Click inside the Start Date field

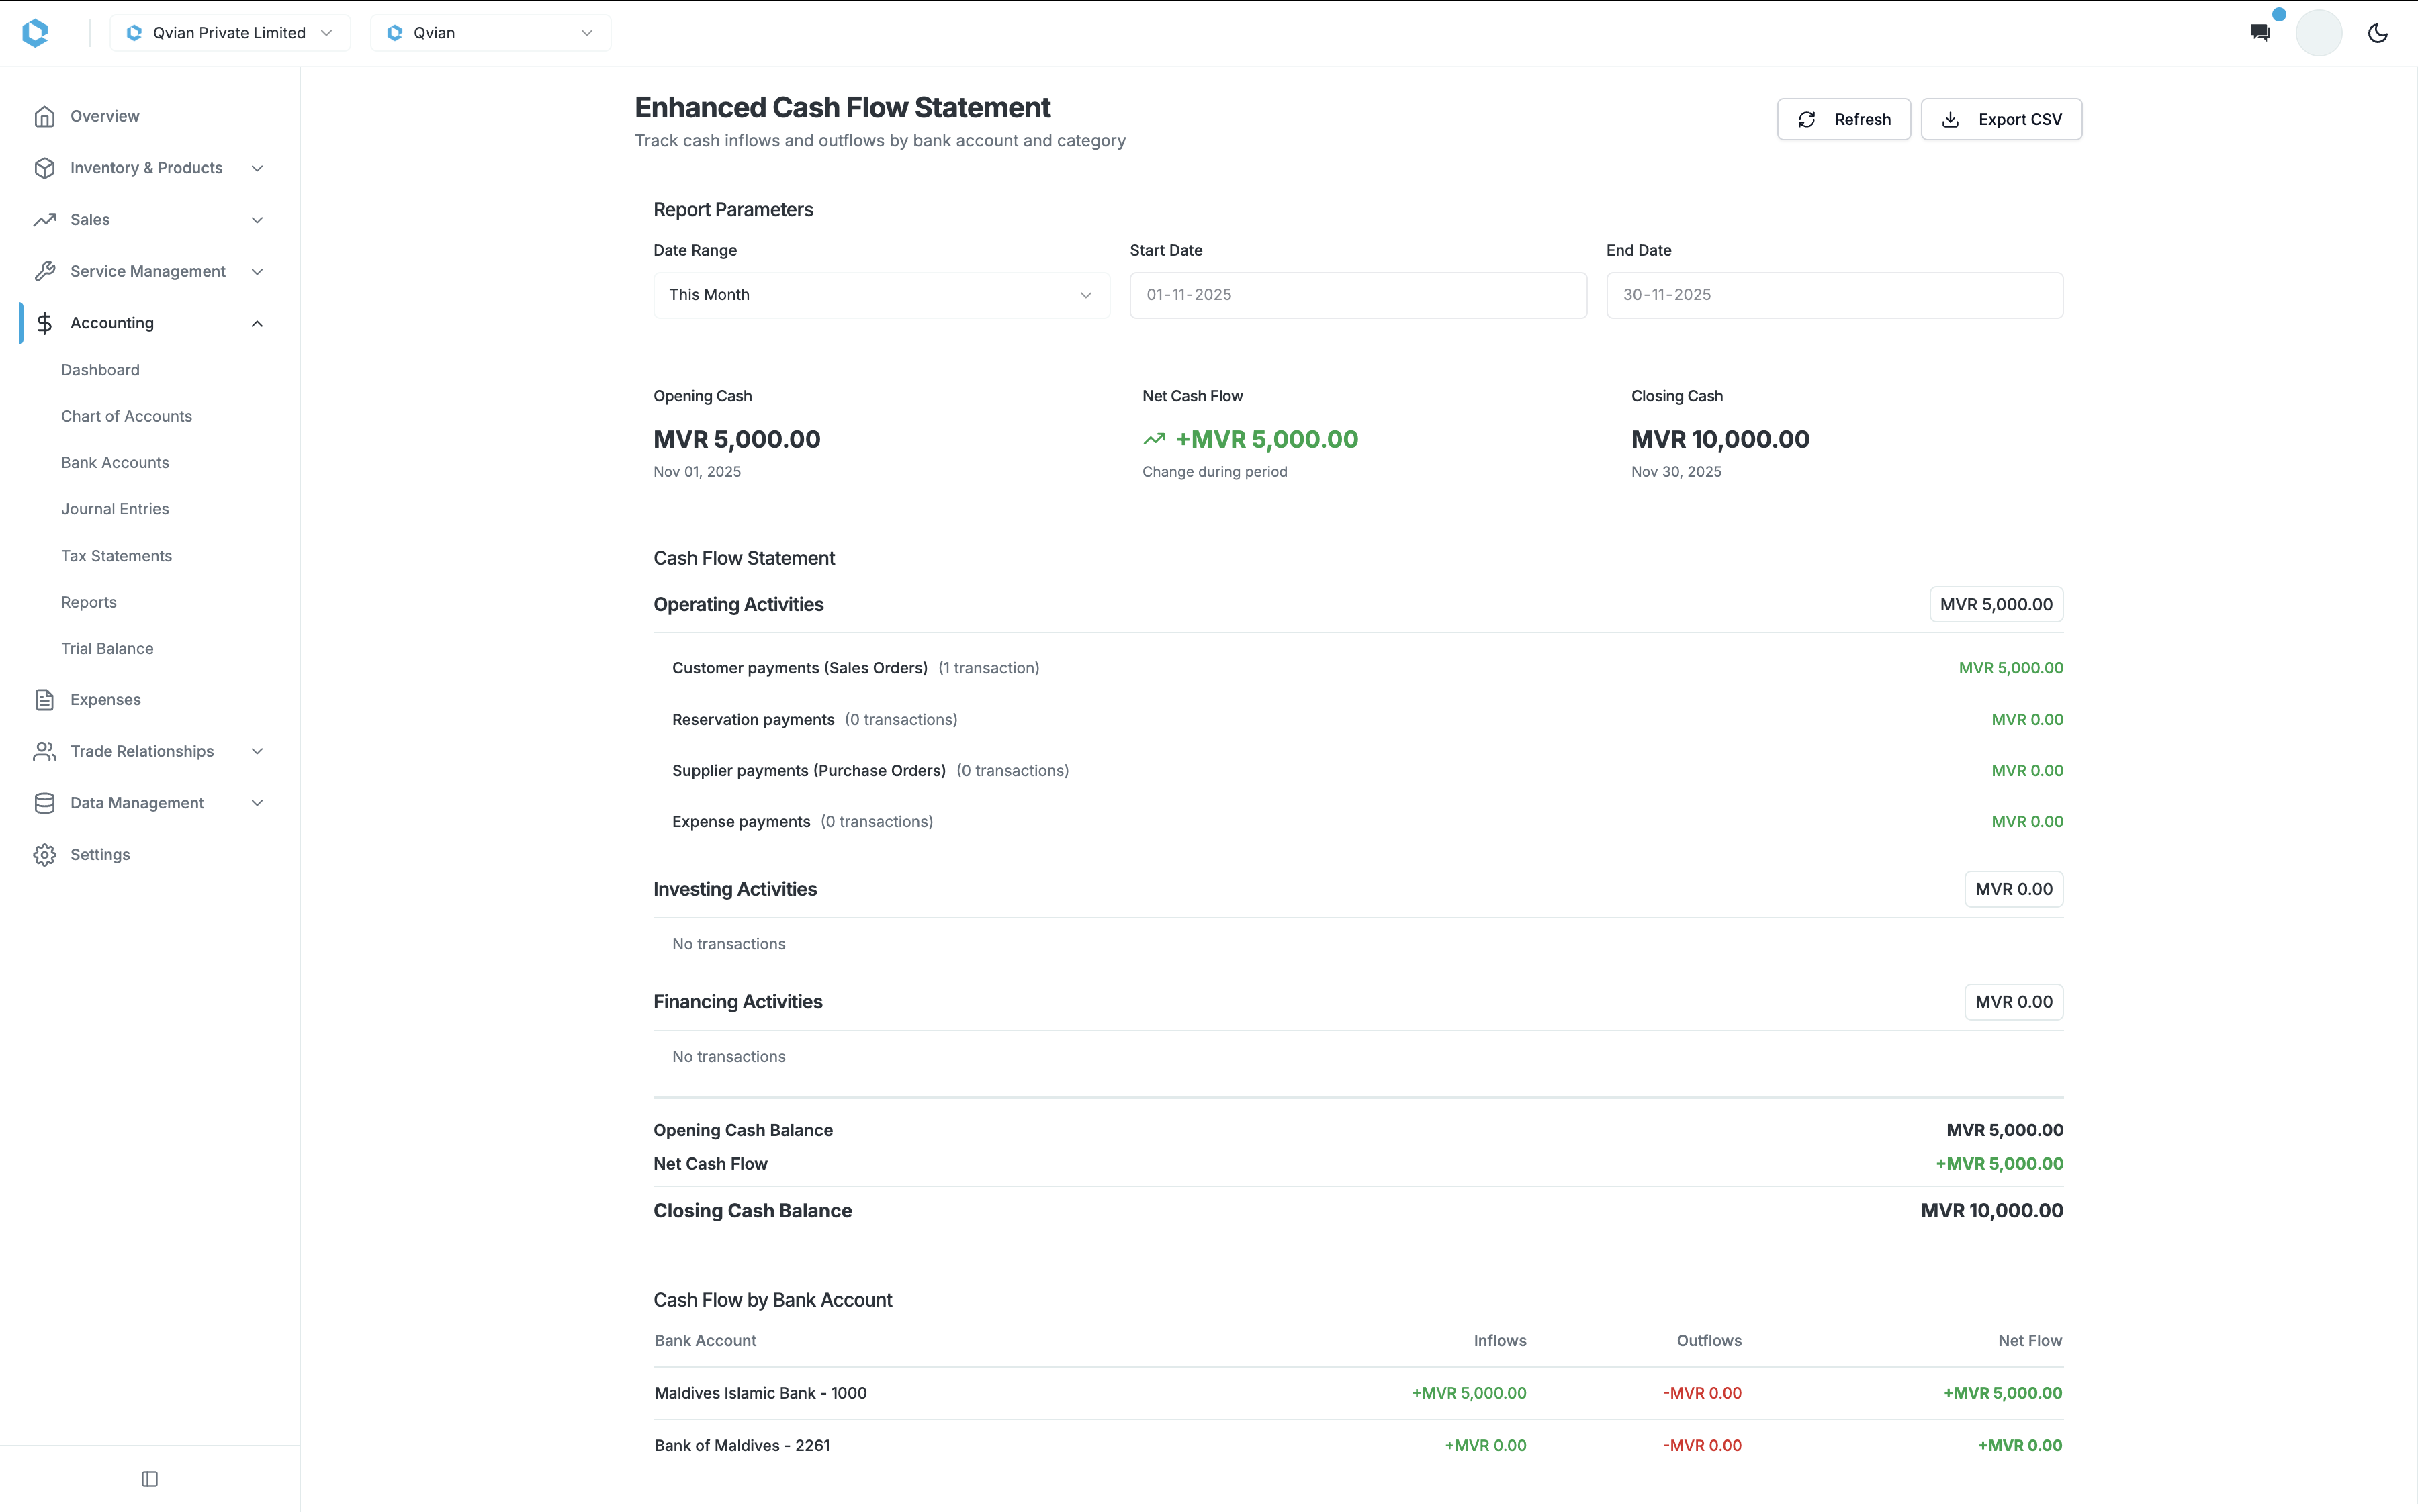[x=1357, y=294]
